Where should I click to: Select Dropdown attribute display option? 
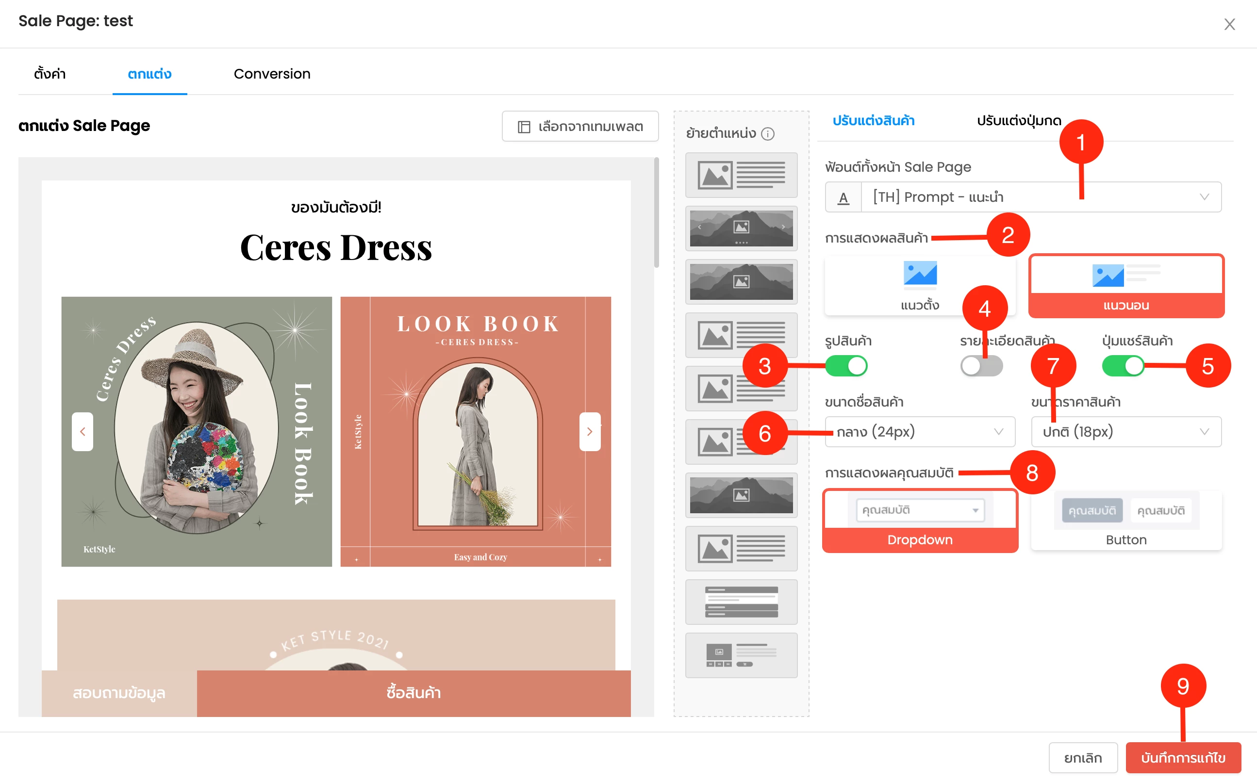click(x=920, y=521)
